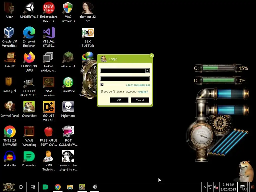Dismiss login with the Cancel button
The width and height of the screenshot is (256, 192).
140,100
